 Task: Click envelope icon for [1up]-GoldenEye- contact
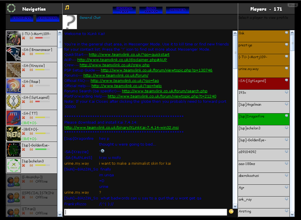(31, 150)
